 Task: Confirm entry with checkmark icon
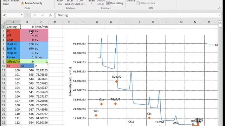coord(43,15)
